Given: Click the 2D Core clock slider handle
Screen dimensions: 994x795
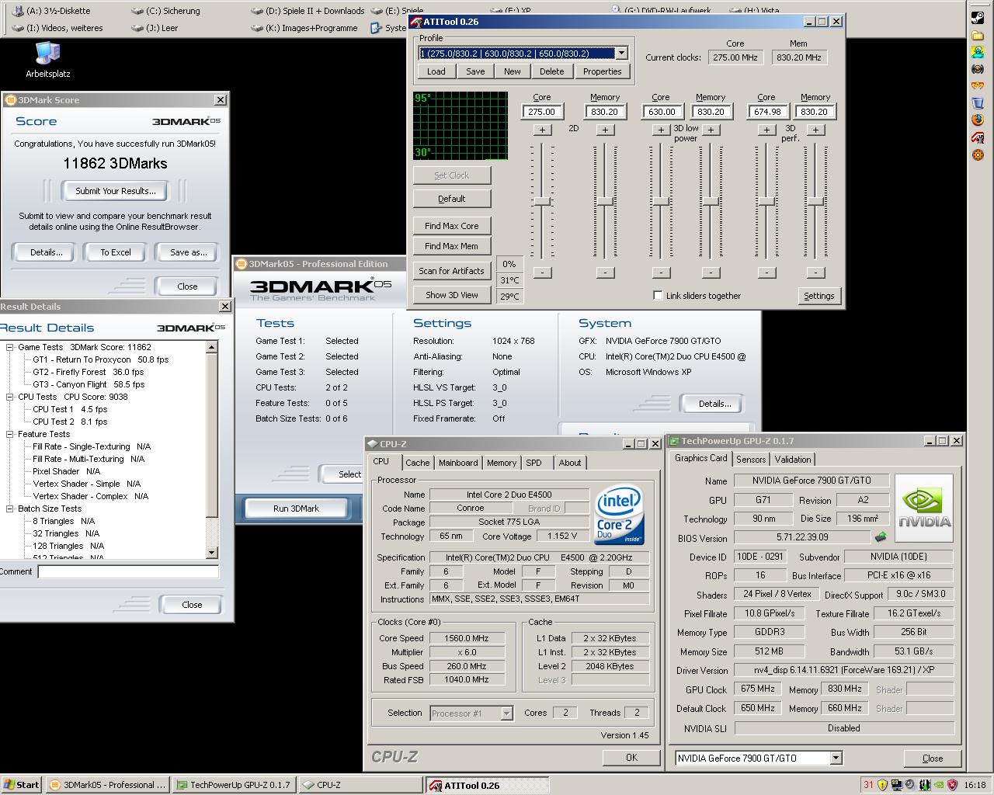Looking at the screenshot, I should coord(542,201).
